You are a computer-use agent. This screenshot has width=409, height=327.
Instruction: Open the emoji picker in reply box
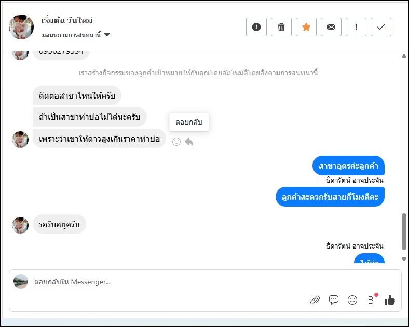352,300
